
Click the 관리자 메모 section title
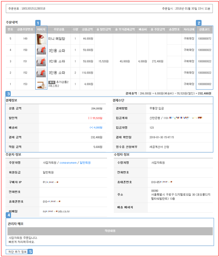pos(15,224)
